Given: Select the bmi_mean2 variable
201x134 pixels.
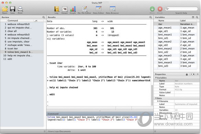Looking at the screenshot, I should (176, 49).
